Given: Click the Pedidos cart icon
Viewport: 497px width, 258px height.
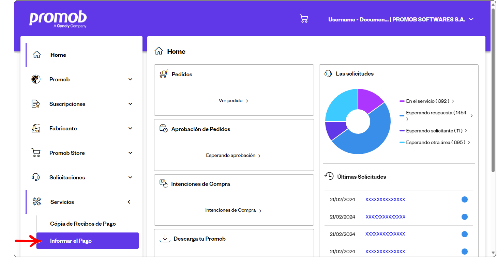Looking at the screenshot, I should pyautogui.click(x=164, y=74).
